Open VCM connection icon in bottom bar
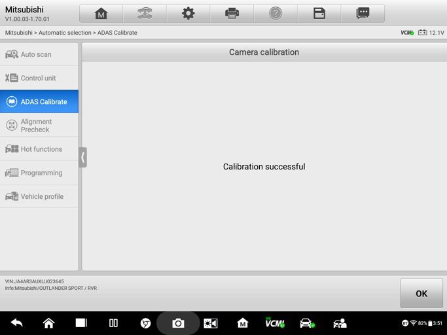 tap(274, 323)
